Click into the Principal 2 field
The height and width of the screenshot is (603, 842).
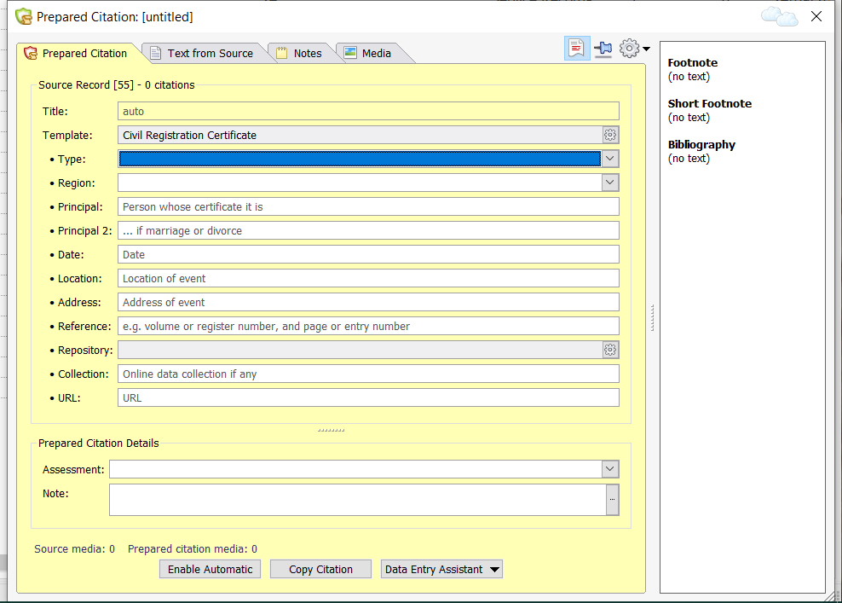[368, 230]
